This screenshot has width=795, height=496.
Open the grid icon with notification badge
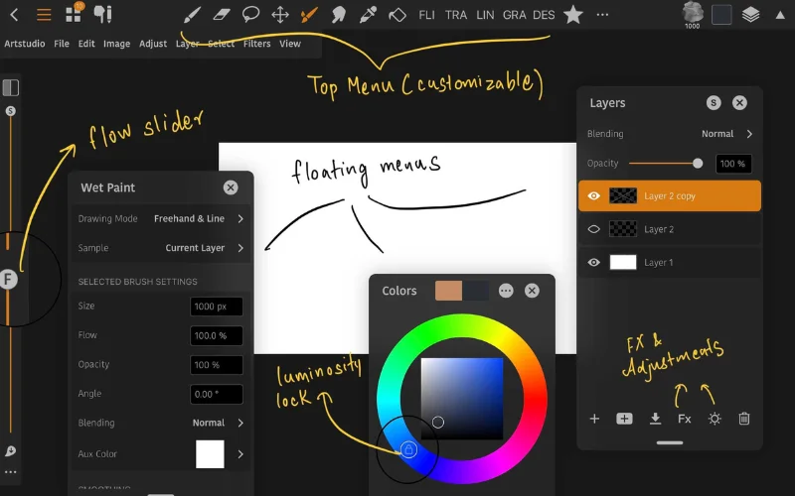(74, 14)
